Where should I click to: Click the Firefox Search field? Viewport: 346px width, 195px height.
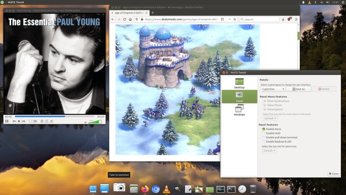click(259, 19)
